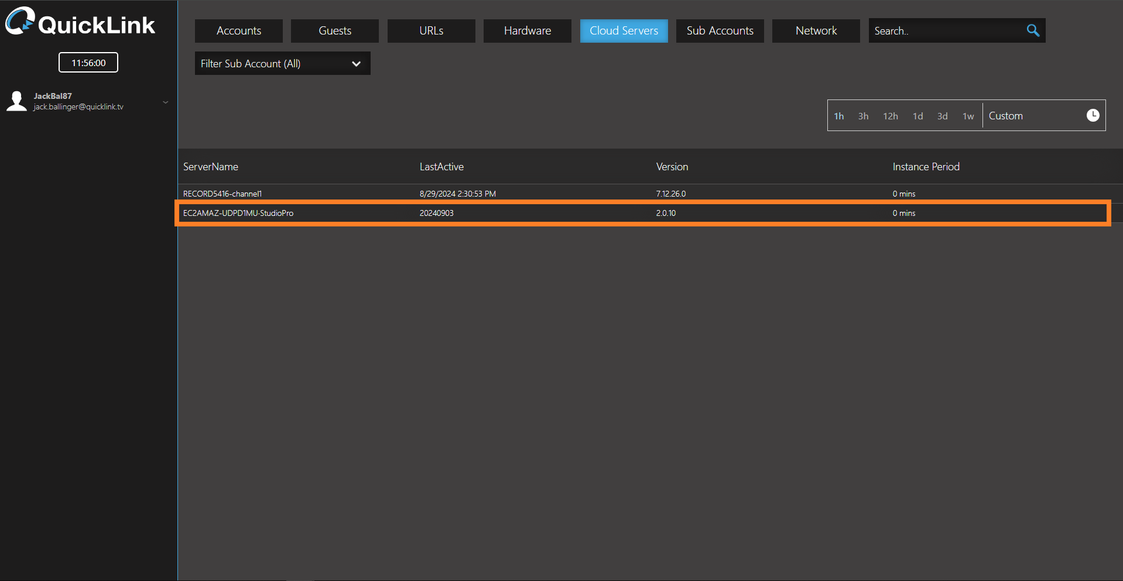Switch to the Network tab
Image resolution: width=1123 pixels, height=581 pixels.
click(x=816, y=31)
